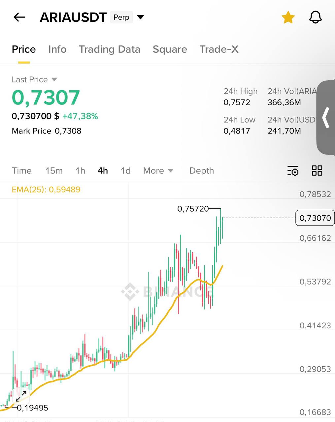Open chart indicator settings icon
This screenshot has height=422, width=335.
click(x=293, y=171)
